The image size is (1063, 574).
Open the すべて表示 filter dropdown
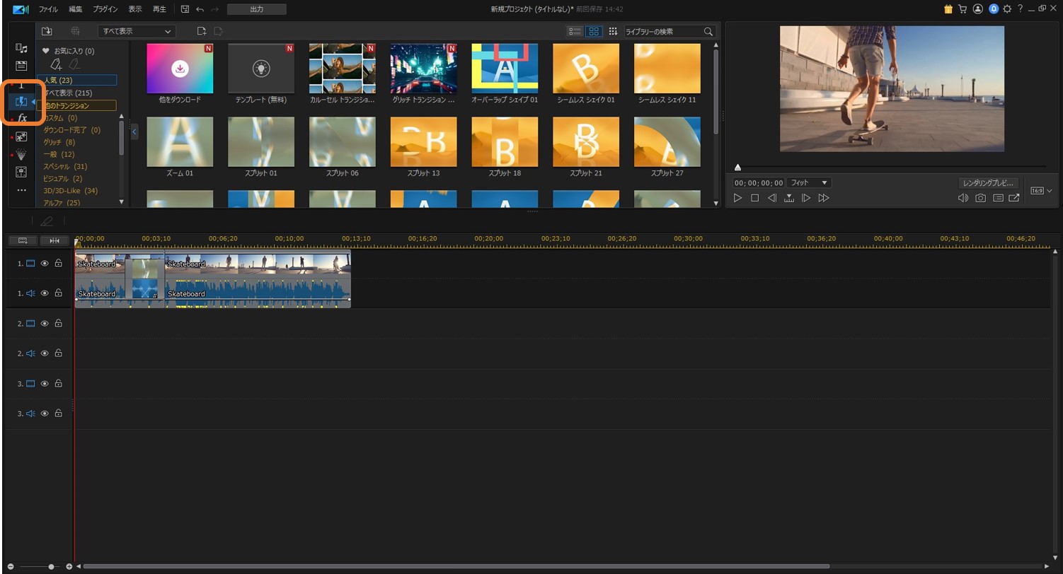(136, 32)
